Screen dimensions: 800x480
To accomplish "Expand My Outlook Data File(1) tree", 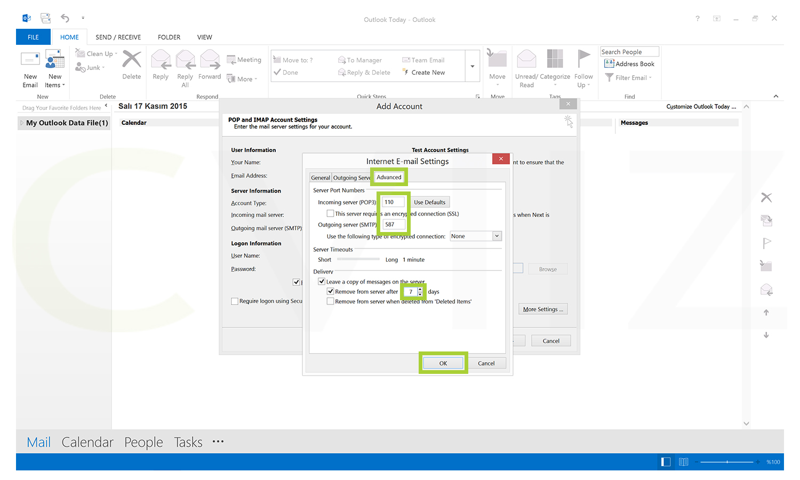I will 22,123.
